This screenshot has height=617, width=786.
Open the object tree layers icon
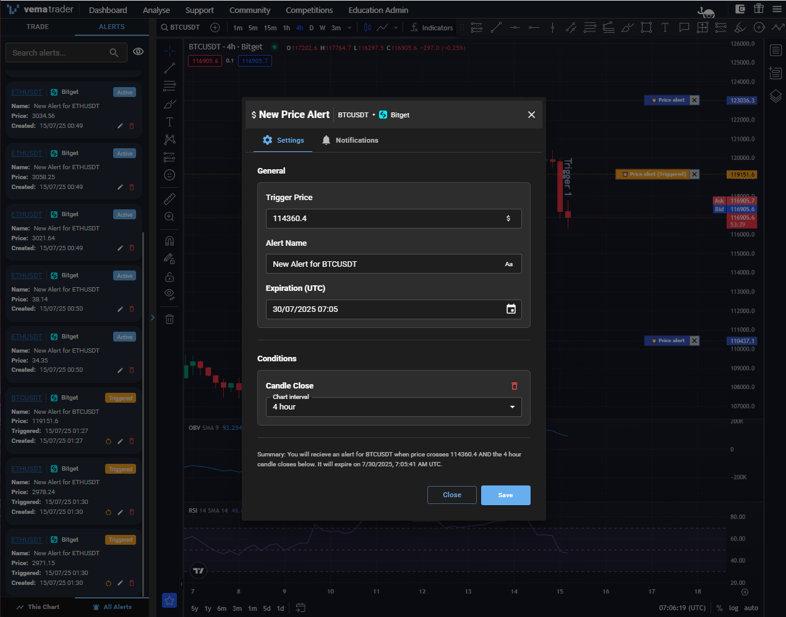pos(776,96)
